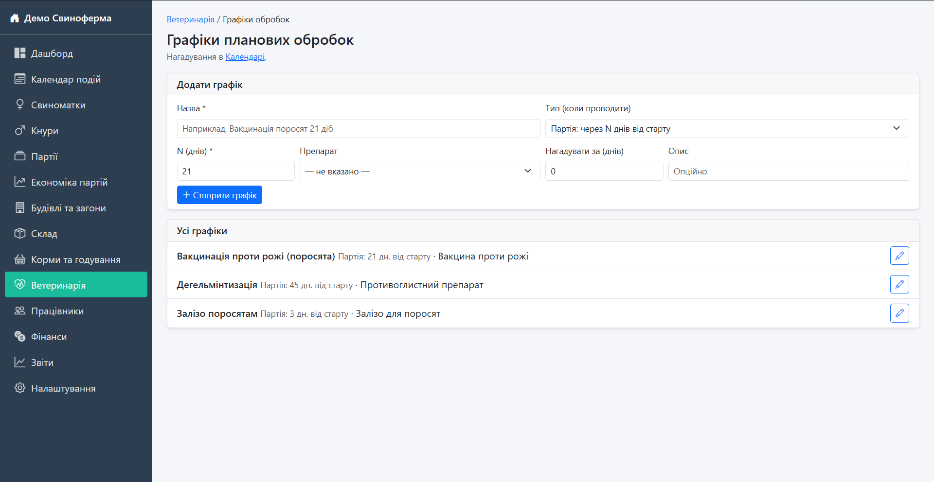
Task: Click the Нагадувати за (днів) field
Action: tap(604, 172)
